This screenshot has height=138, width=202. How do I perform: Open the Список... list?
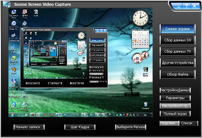tap(189, 123)
